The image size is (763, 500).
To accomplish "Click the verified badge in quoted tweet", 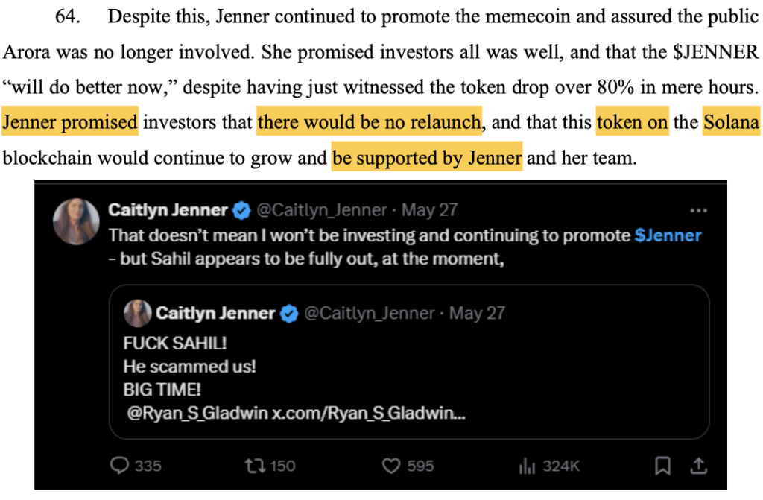I will pos(288,314).
